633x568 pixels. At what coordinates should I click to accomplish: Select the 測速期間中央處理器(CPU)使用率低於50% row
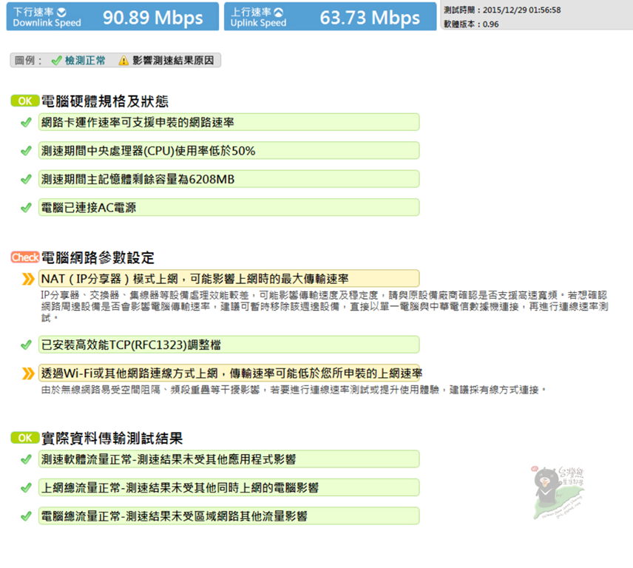click(x=229, y=151)
